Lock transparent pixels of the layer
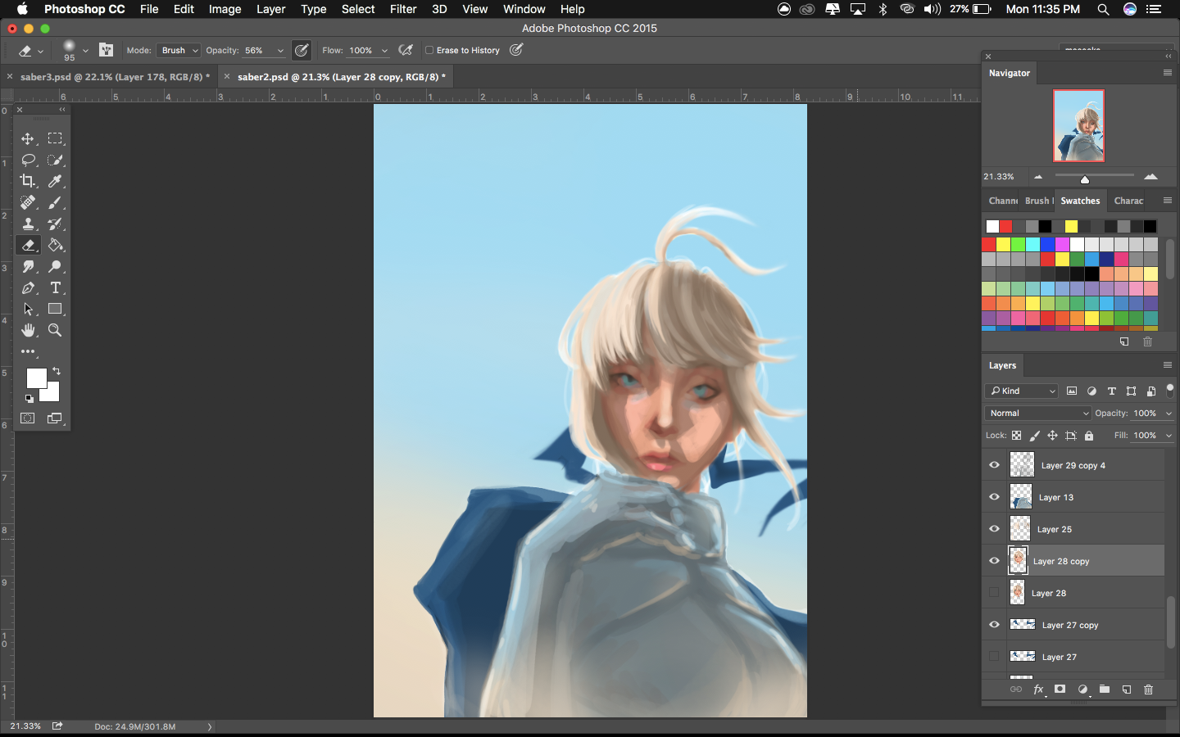Screen dimensions: 1180x737 click(1017, 436)
